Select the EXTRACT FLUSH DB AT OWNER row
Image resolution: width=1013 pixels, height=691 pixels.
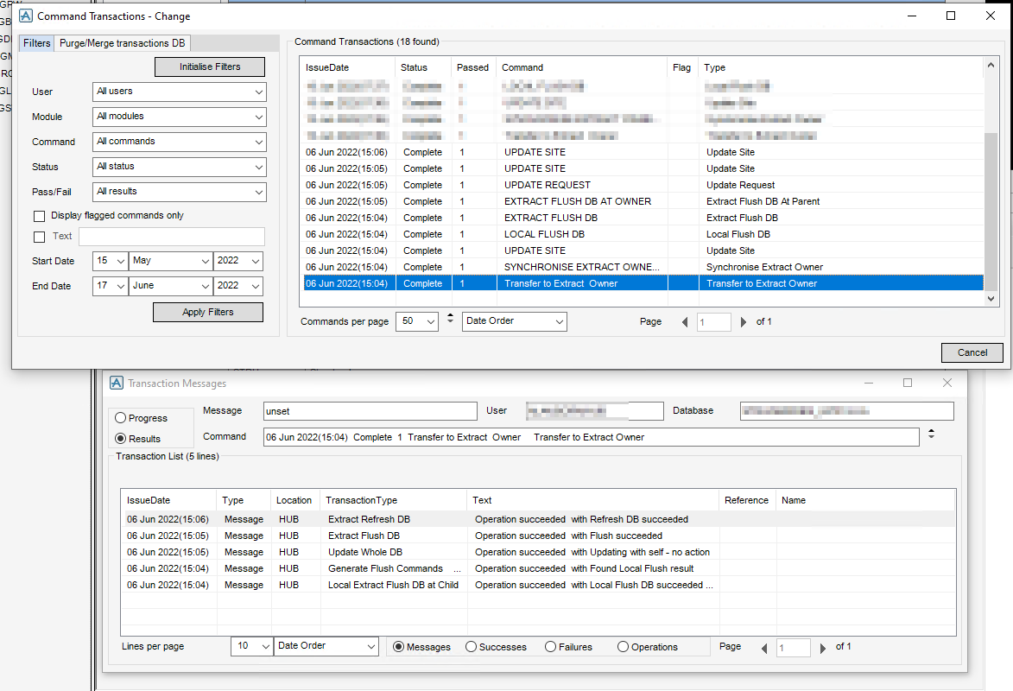pyautogui.click(x=643, y=201)
